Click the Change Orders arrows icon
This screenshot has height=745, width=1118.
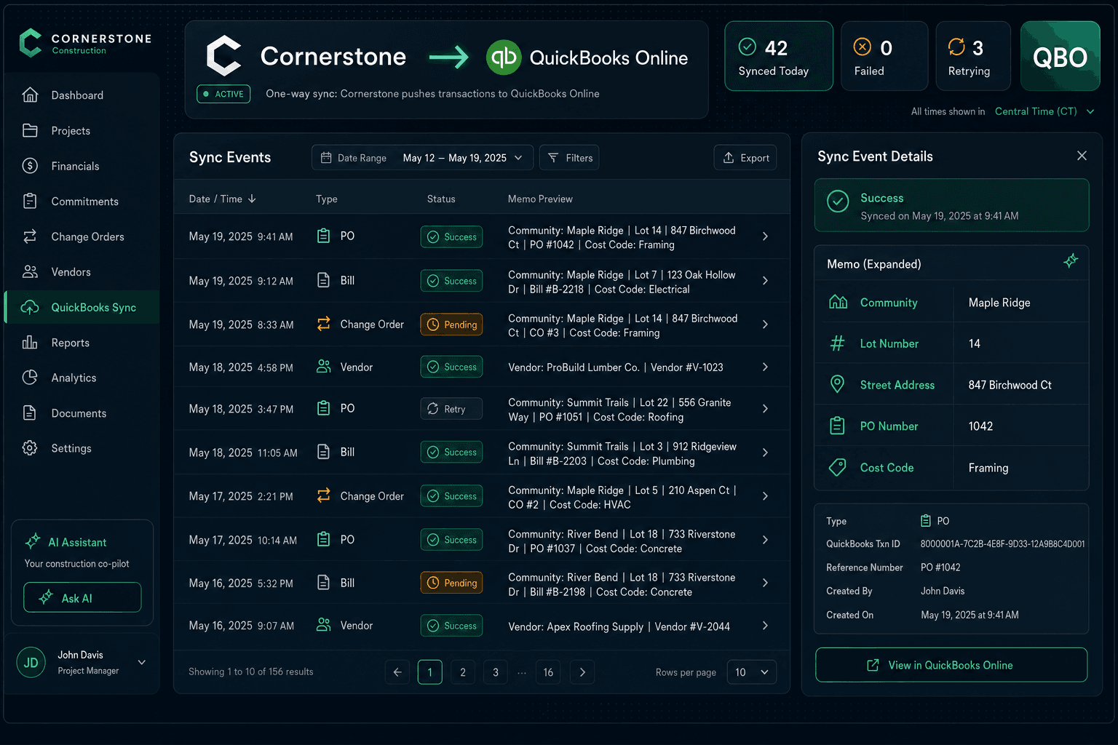(x=30, y=236)
